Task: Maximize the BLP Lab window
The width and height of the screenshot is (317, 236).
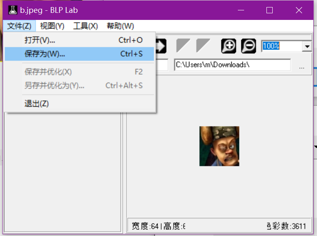Action: [269, 10]
